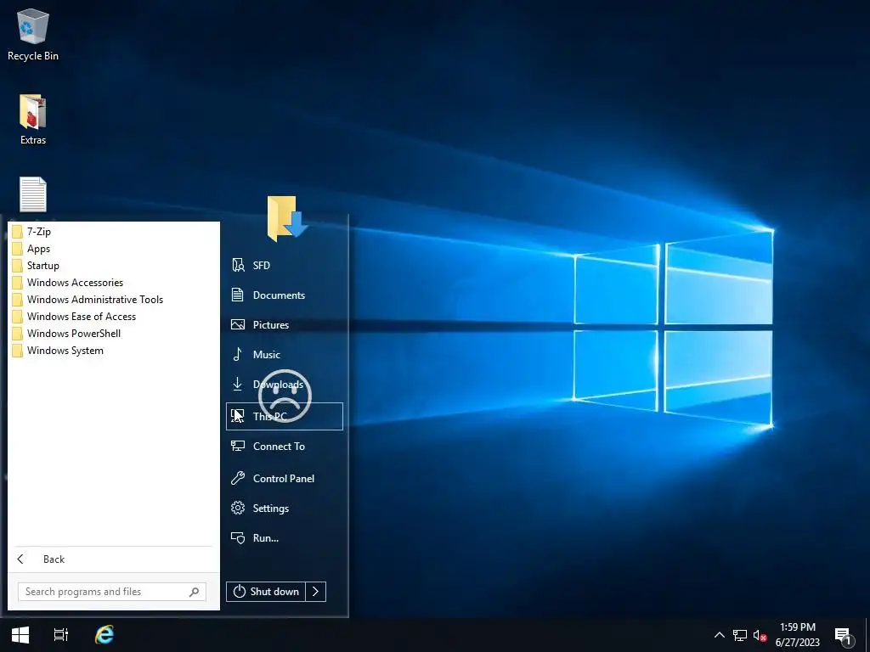Click the Shut down button
Screen dimensions: 870x652
click(x=266, y=592)
